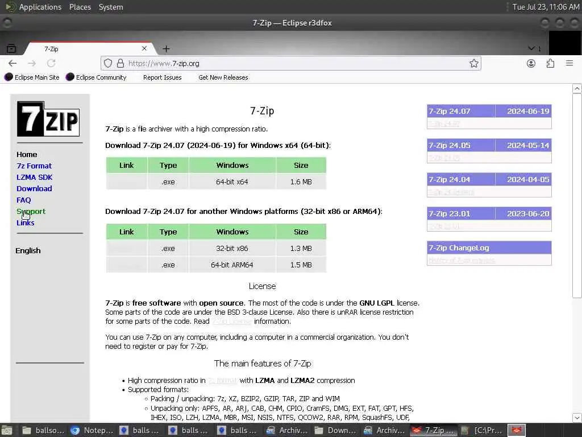
Task: Click the scrollbar down arrow
Action: pyautogui.click(x=577, y=418)
